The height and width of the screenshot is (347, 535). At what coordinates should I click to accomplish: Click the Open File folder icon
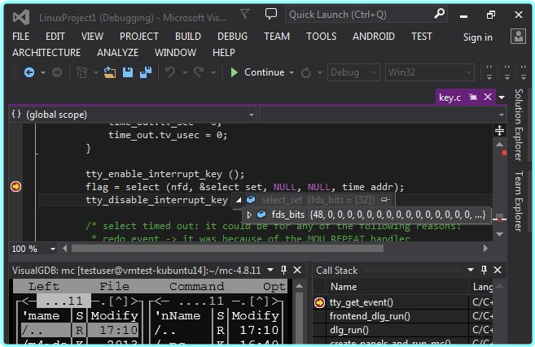[109, 72]
